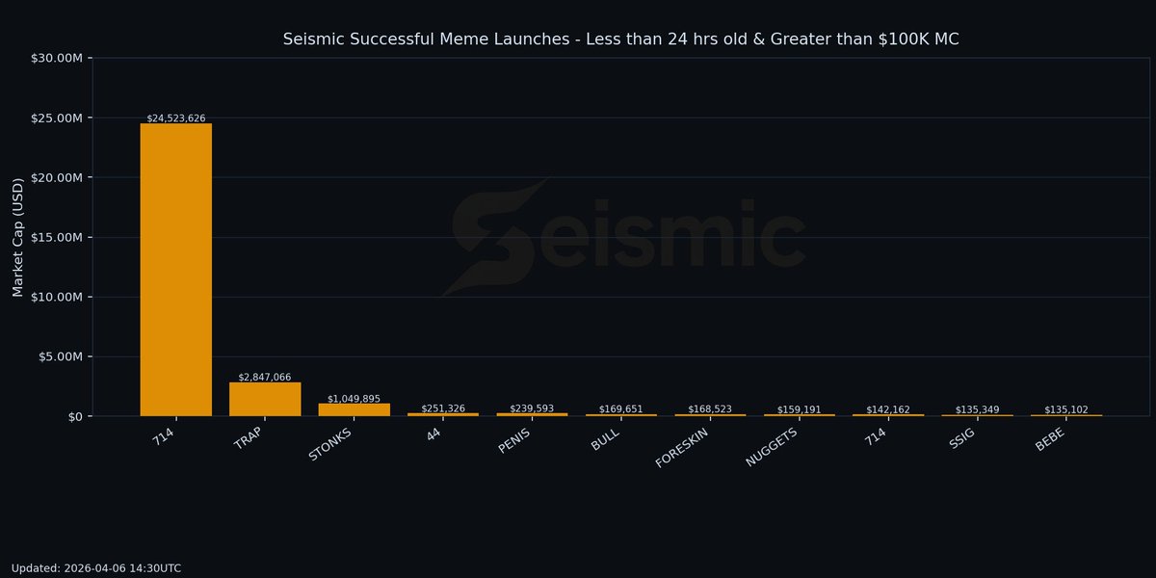This screenshot has height=578, width=1156.
Task: Click the BULL x-axis label
Action: click(x=606, y=439)
